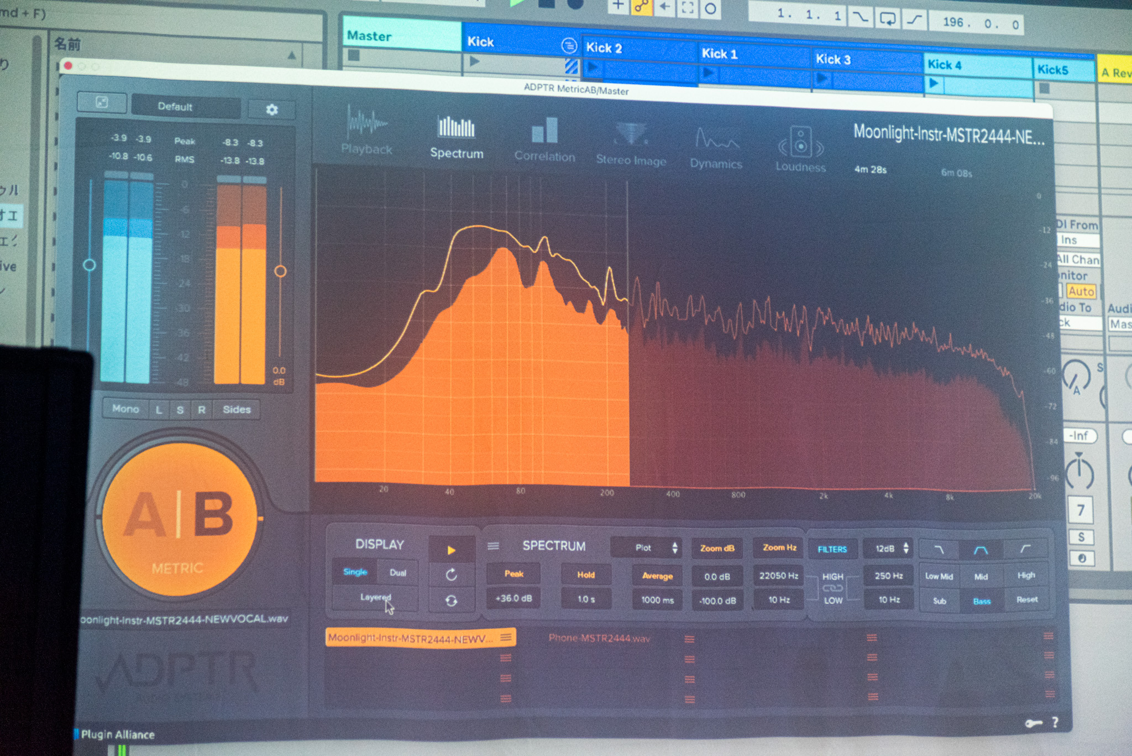Toggle the Hold spectrum button

586,575
